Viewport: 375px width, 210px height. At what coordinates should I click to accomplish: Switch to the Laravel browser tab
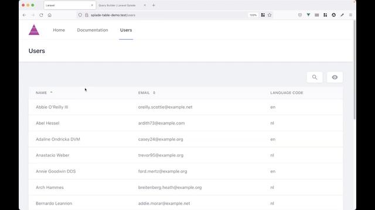(70, 5)
